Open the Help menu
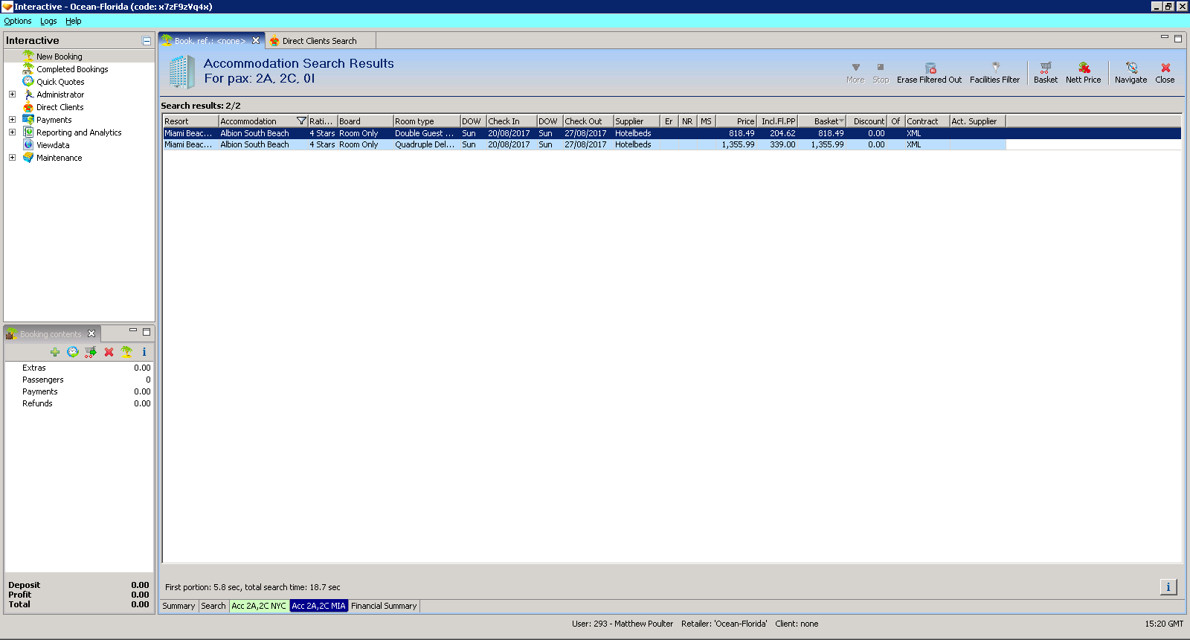1190x640 pixels. tap(73, 21)
